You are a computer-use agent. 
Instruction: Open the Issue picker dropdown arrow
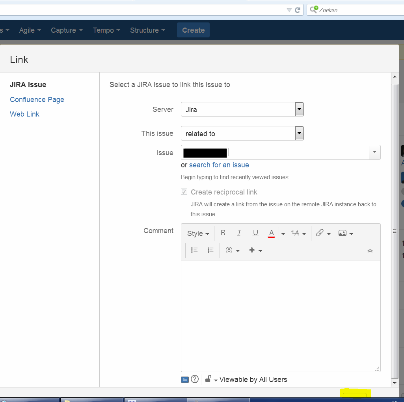coord(374,152)
